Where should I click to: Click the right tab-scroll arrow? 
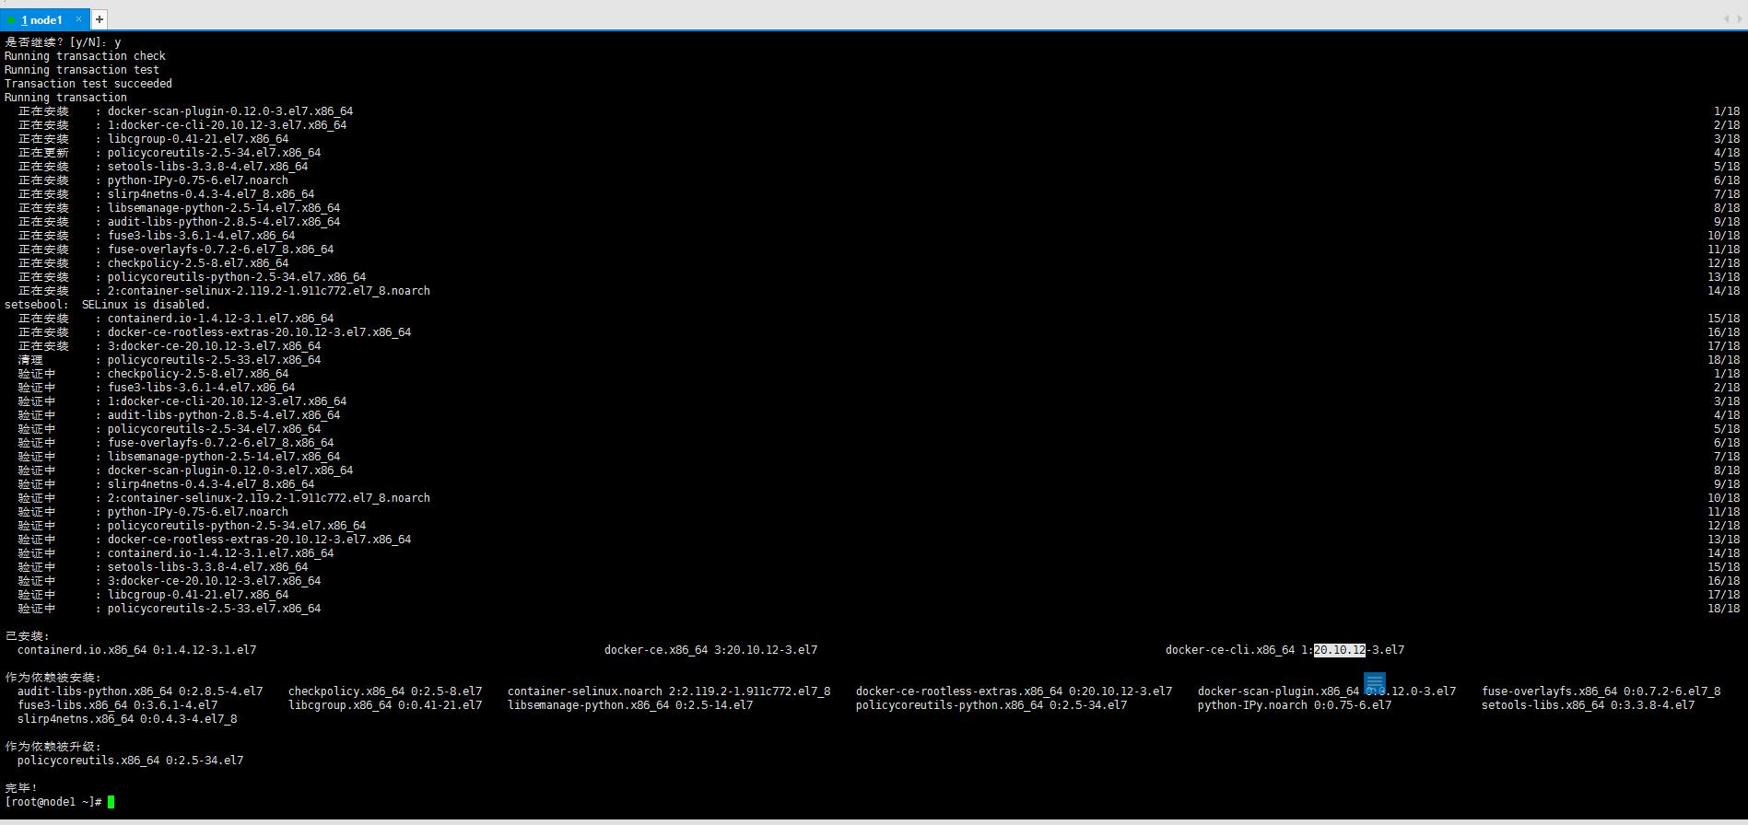pyautogui.click(x=1739, y=19)
